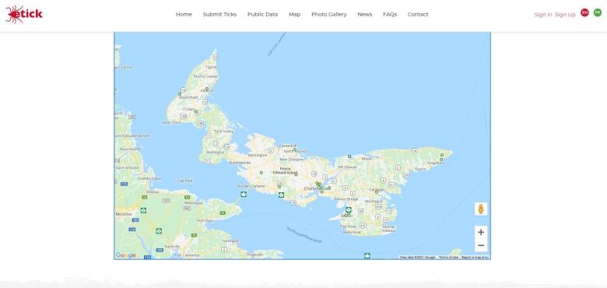Open the map Terms of Use link

pyautogui.click(x=448, y=258)
